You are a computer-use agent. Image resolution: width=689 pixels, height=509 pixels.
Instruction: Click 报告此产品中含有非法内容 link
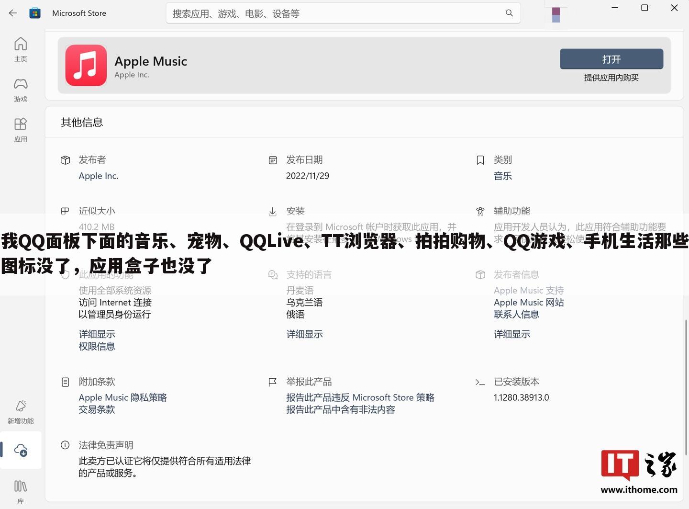(341, 409)
